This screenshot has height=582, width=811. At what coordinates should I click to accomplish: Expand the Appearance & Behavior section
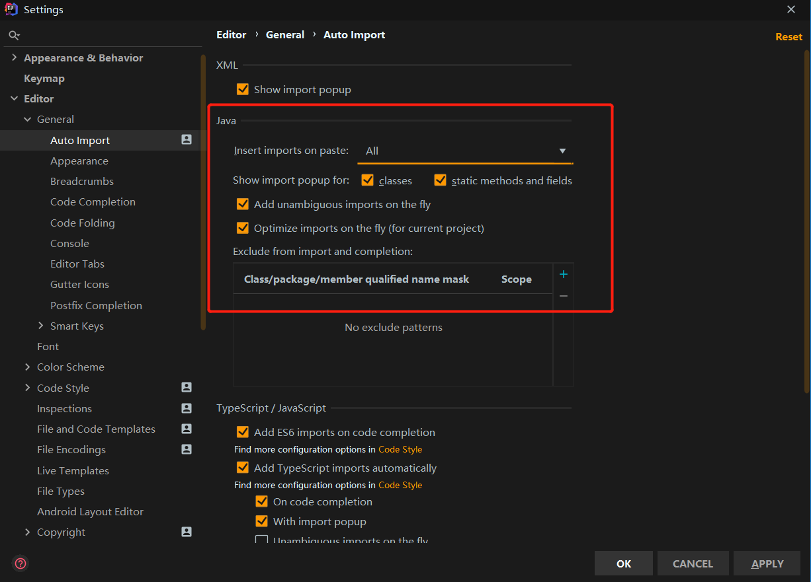pyautogui.click(x=14, y=57)
